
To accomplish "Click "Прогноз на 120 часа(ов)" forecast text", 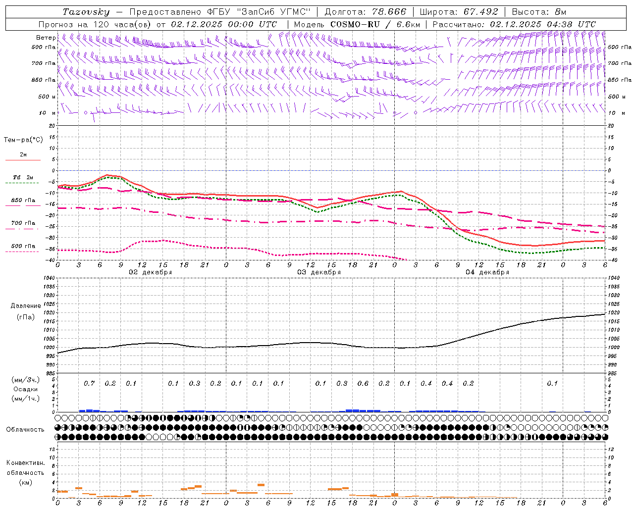I will (x=95, y=24).
